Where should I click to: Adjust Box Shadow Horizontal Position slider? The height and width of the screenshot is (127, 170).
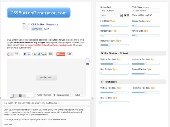[146, 64]
